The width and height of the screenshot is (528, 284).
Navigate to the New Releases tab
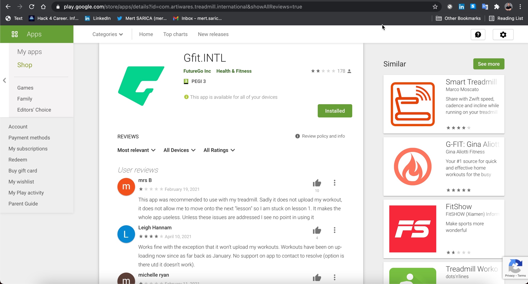(x=213, y=34)
